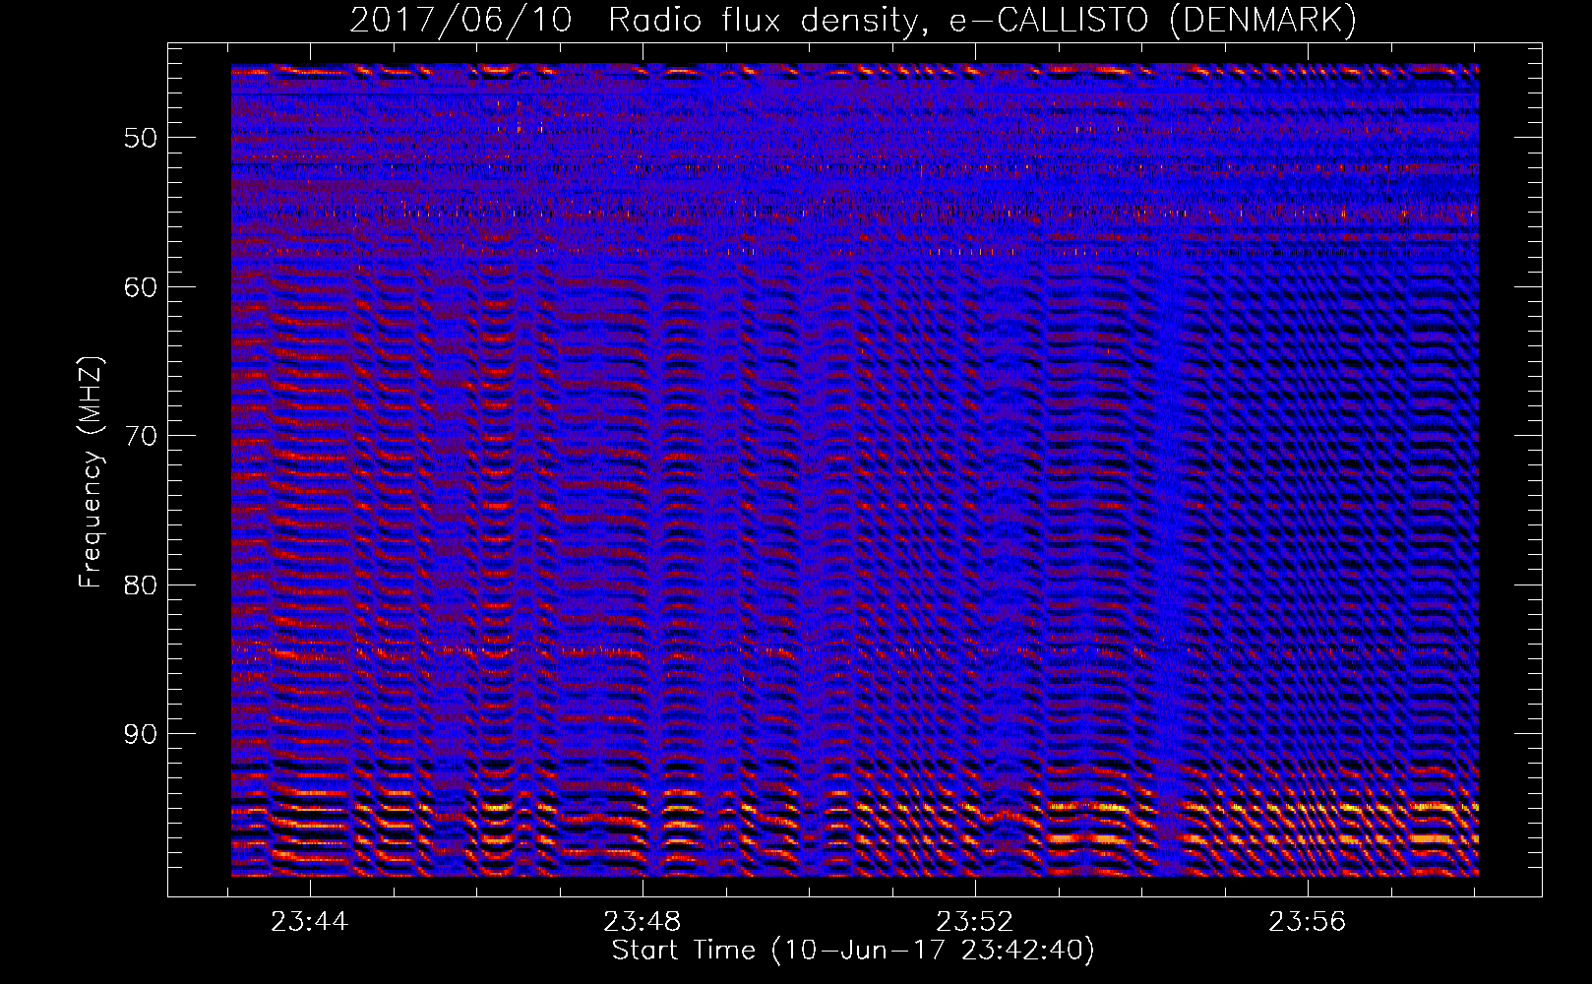Click the '23:52' time tick label
Screen dimensions: 1592x984
coord(974,922)
